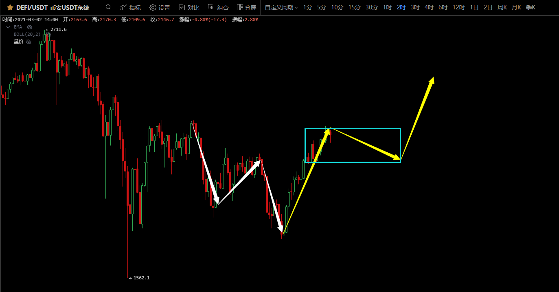Toggle 量价 indicator visibility eye
The image size is (559, 292).
(28, 42)
